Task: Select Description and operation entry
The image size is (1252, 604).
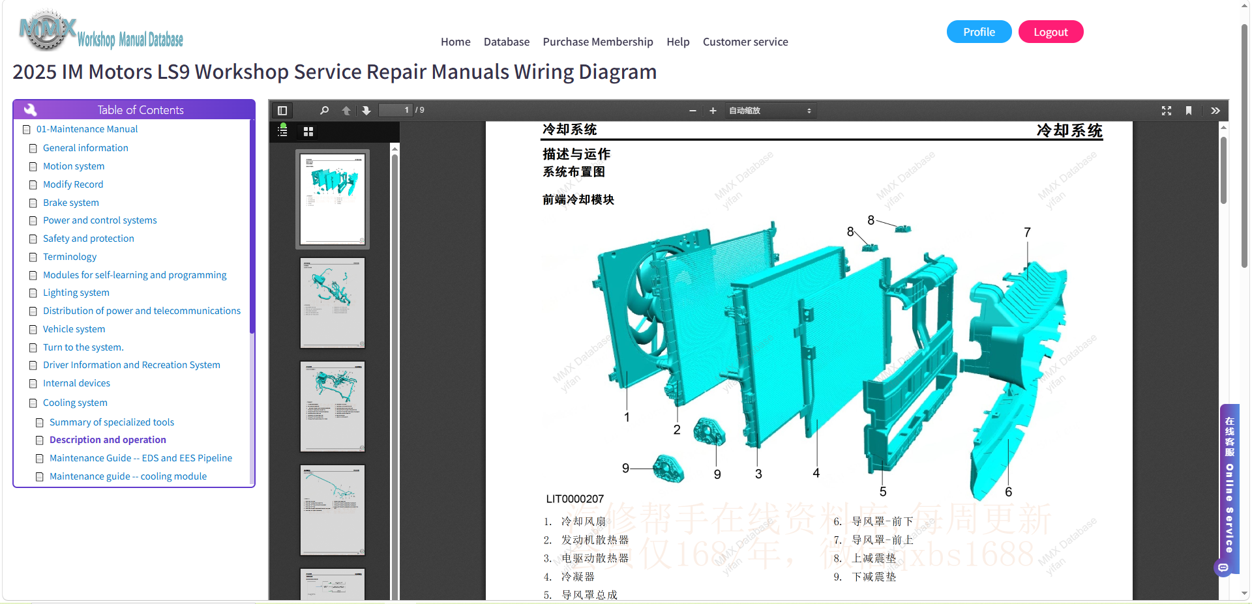Action: 108,440
